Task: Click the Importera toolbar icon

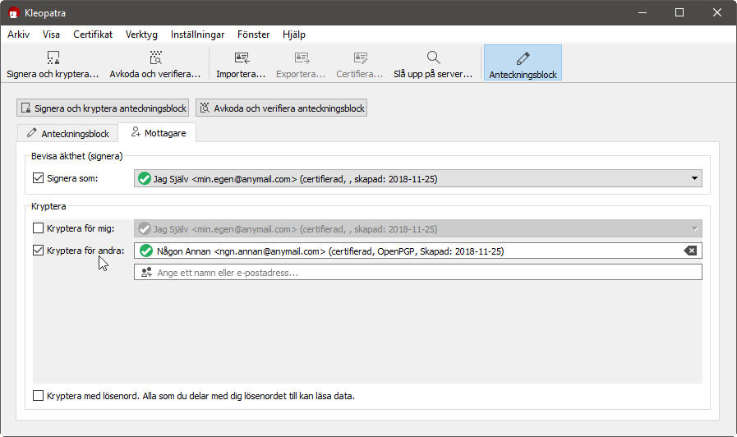Action: [241, 57]
